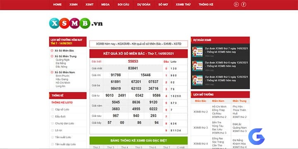Image resolution: width=298 pixels, height=149 pixels.
Task: Click the circle icon beside Cặp số Loto
Action: 53,109
